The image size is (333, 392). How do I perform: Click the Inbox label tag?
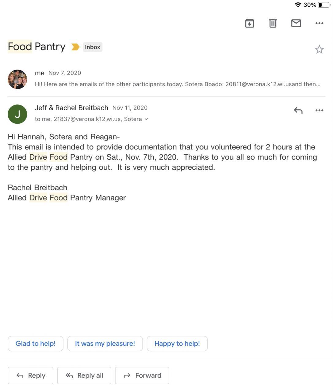(93, 47)
